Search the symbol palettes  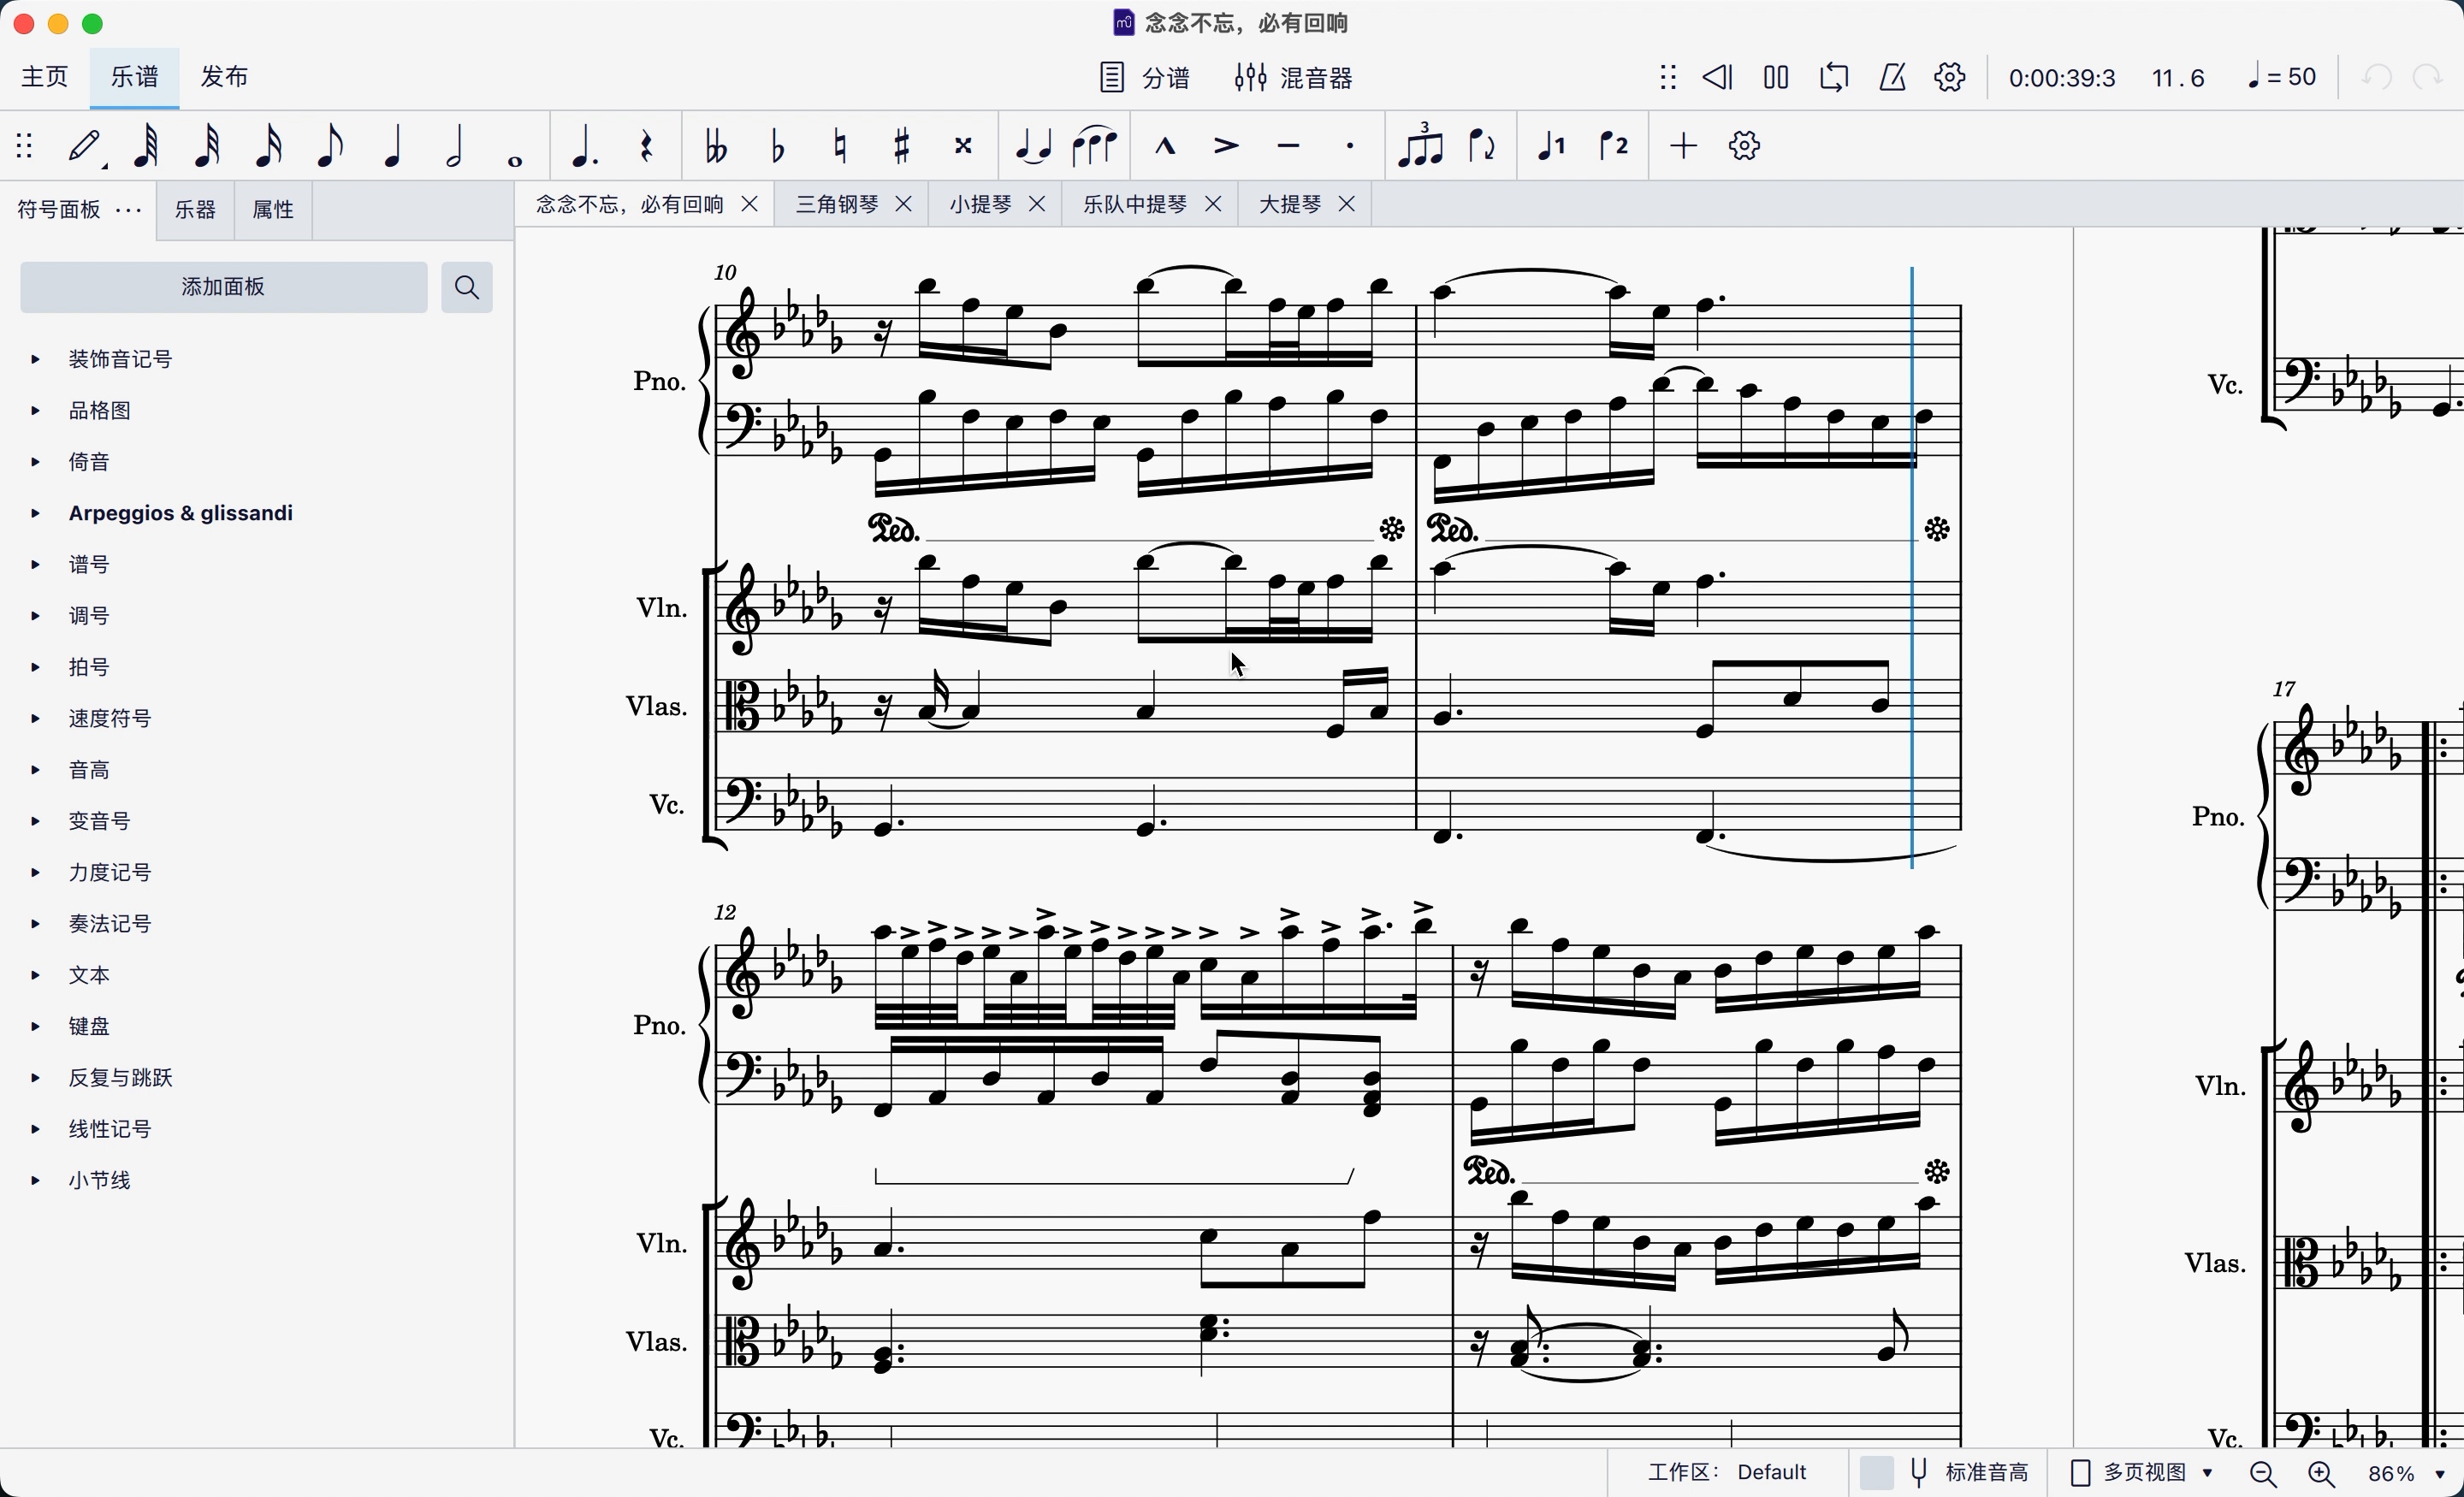tap(467, 287)
